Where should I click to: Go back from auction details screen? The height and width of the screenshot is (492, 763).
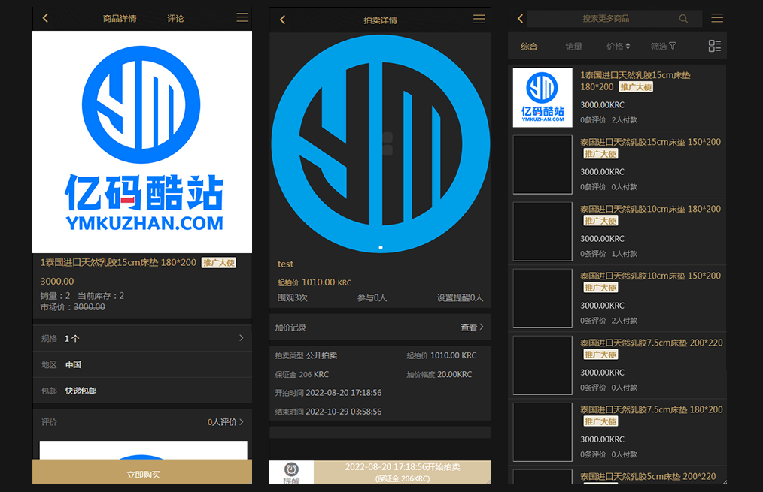(282, 20)
